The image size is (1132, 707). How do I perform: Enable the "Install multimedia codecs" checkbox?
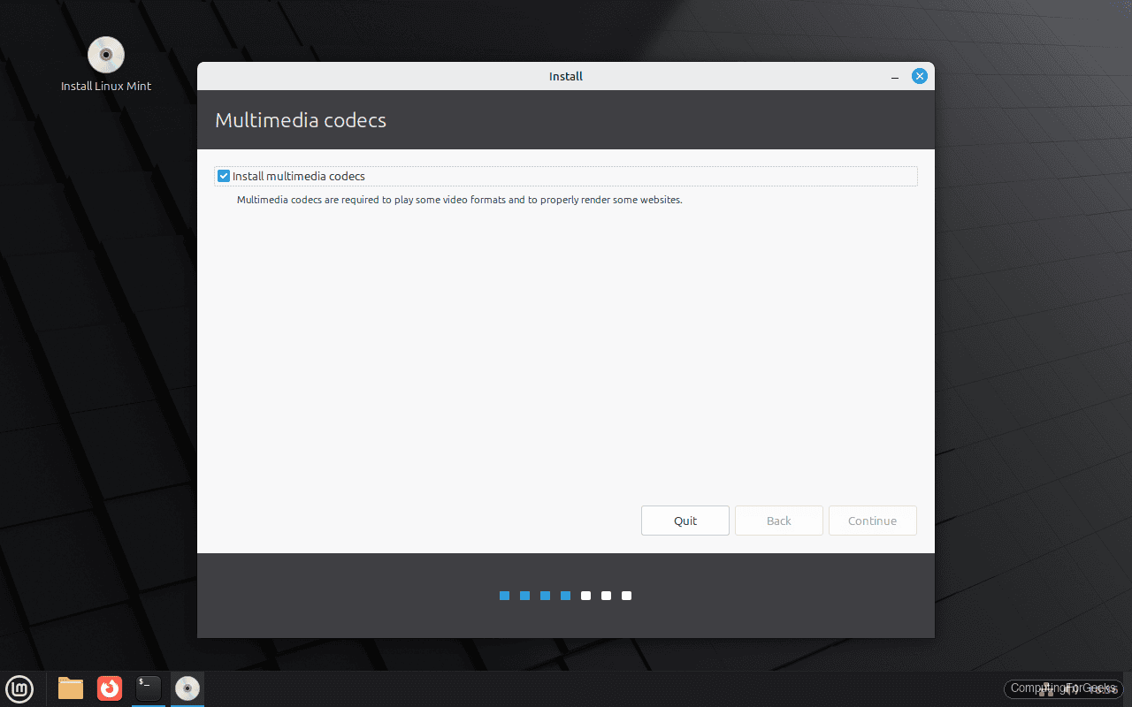click(224, 176)
